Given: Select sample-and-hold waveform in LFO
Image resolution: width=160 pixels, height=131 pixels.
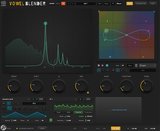Looking at the screenshot, I should pos(30,108).
